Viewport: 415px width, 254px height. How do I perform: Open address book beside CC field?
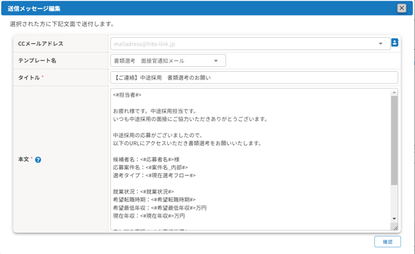coord(395,43)
